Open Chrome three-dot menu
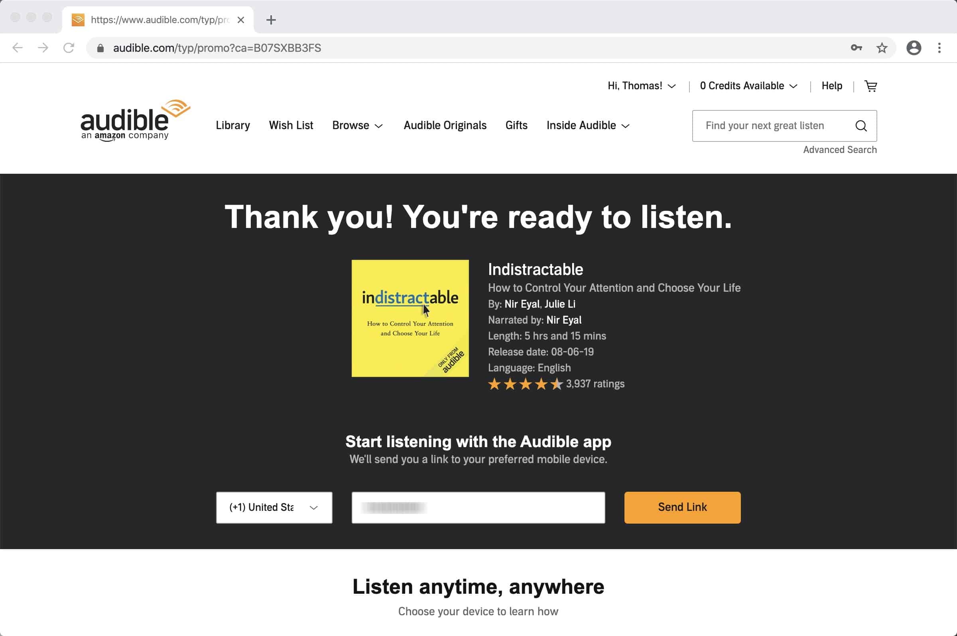Viewport: 957px width, 636px height. [x=939, y=48]
